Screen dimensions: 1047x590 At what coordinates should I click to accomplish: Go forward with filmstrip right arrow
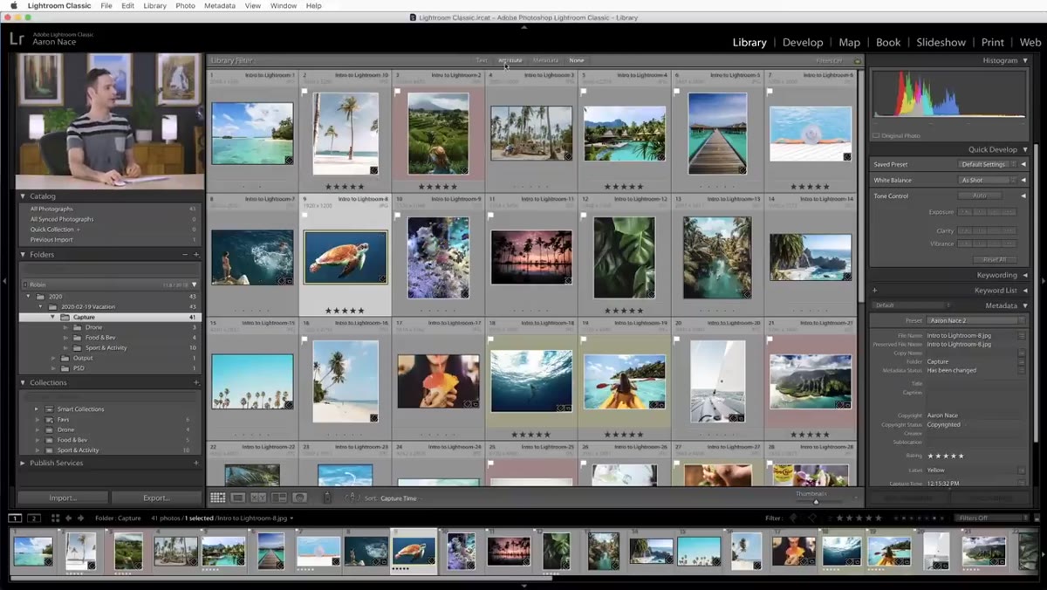click(81, 518)
